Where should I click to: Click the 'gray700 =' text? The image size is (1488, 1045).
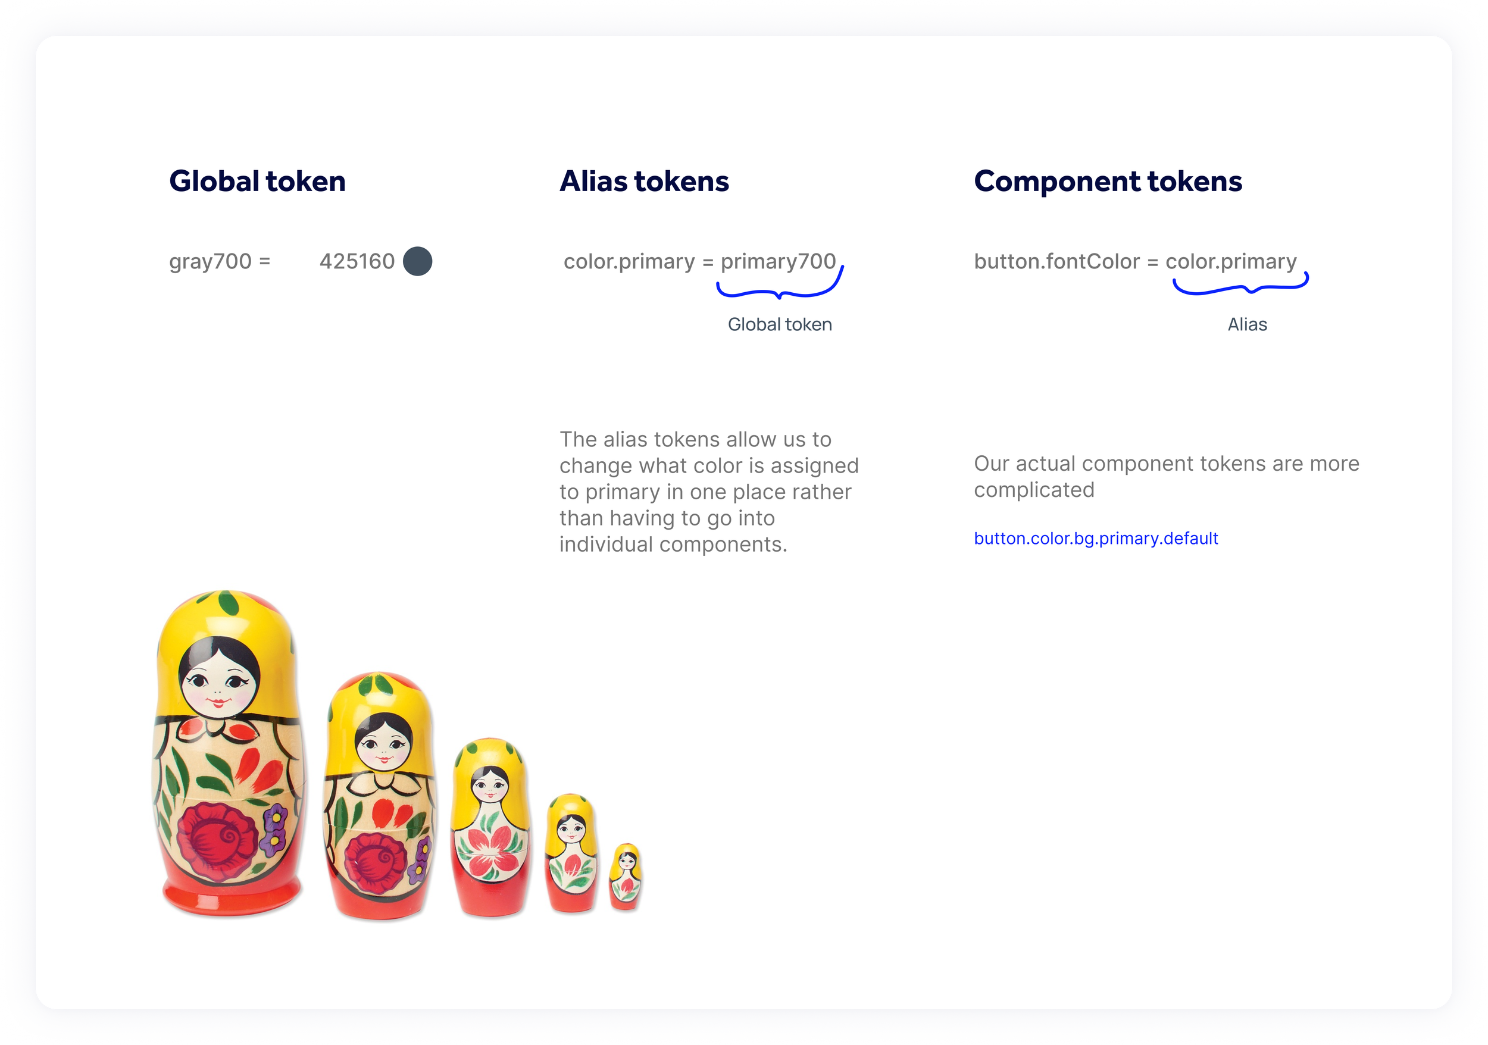point(220,262)
